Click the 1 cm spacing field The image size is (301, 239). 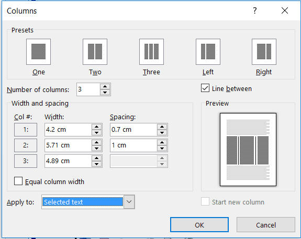[x=133, y=145]
